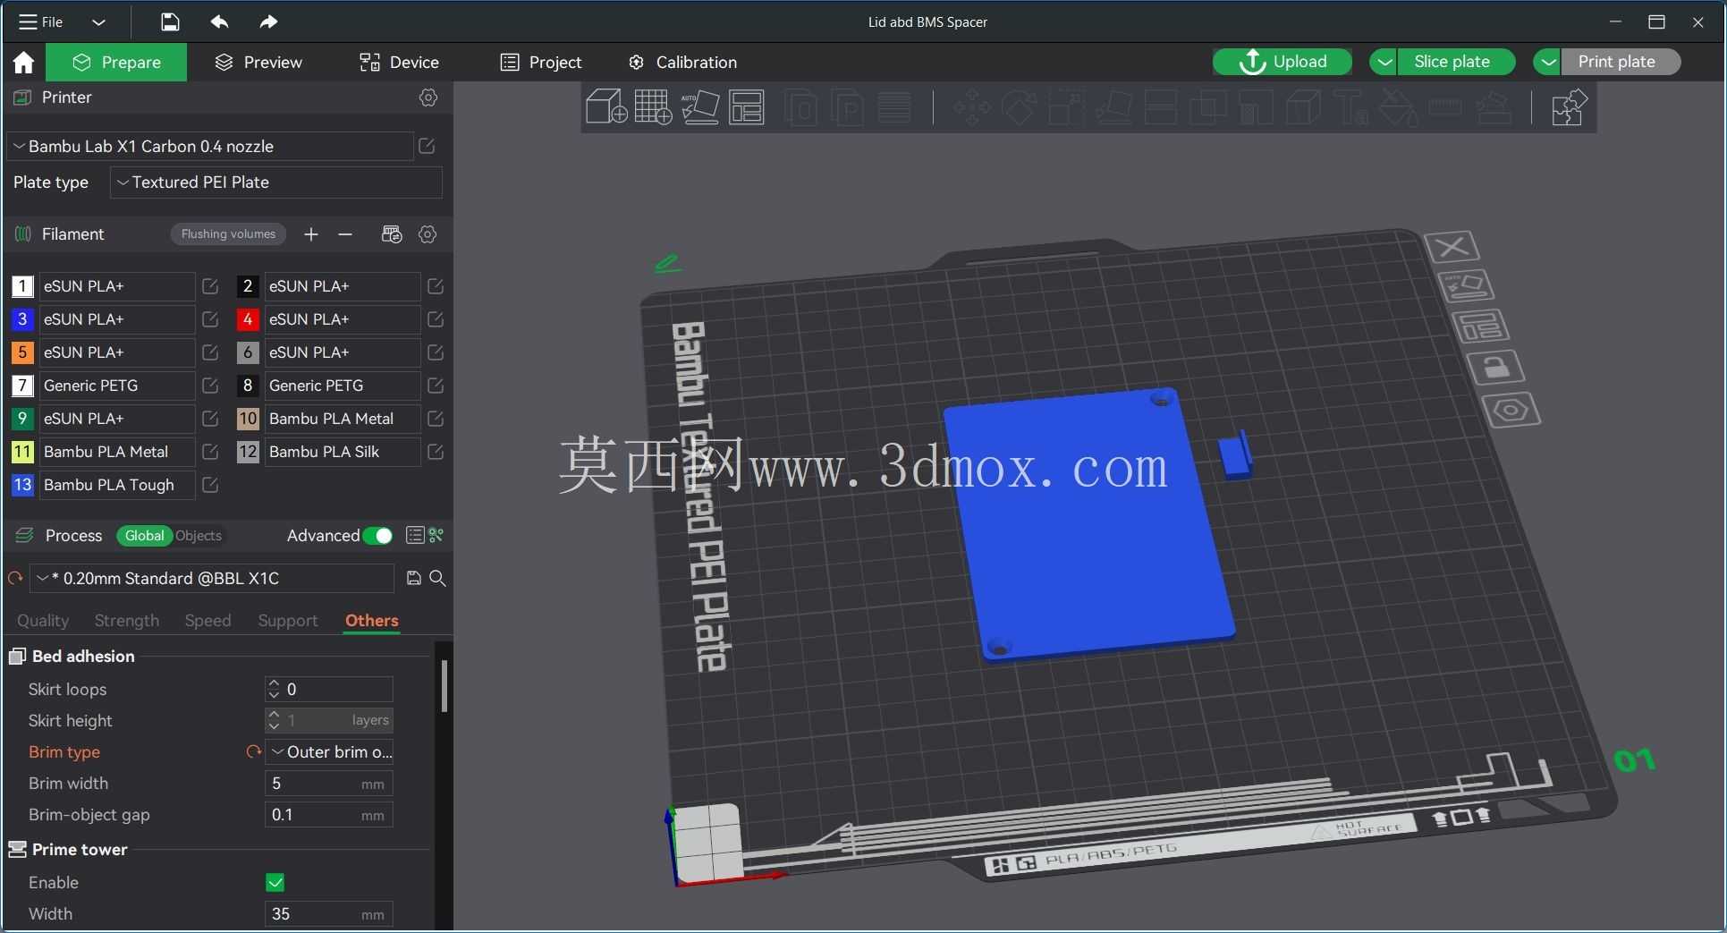Save the current process preset
Screen dimensions: 1727x933
point(413,578)
